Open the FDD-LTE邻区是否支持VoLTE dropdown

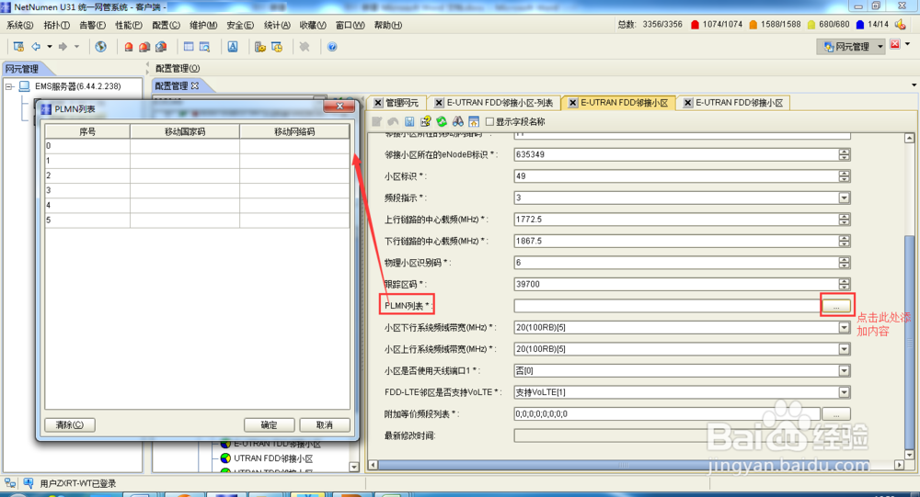point(845,392)
